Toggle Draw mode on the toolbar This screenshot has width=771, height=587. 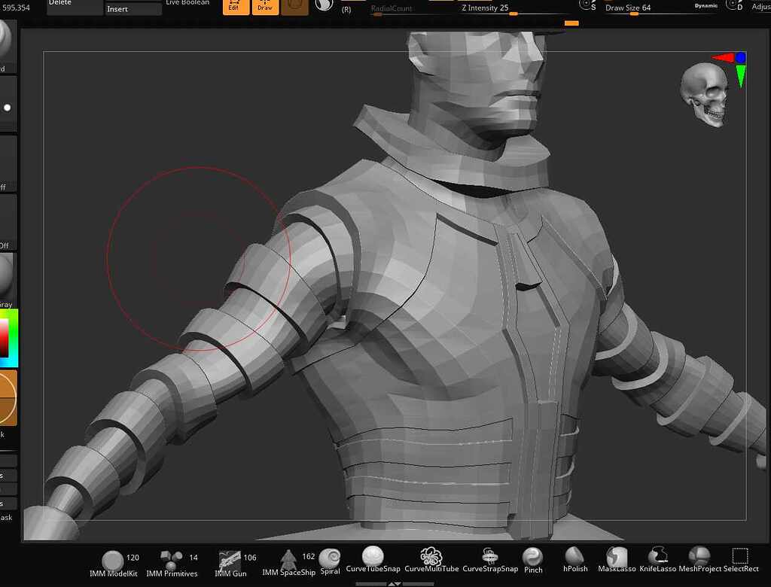265,6
